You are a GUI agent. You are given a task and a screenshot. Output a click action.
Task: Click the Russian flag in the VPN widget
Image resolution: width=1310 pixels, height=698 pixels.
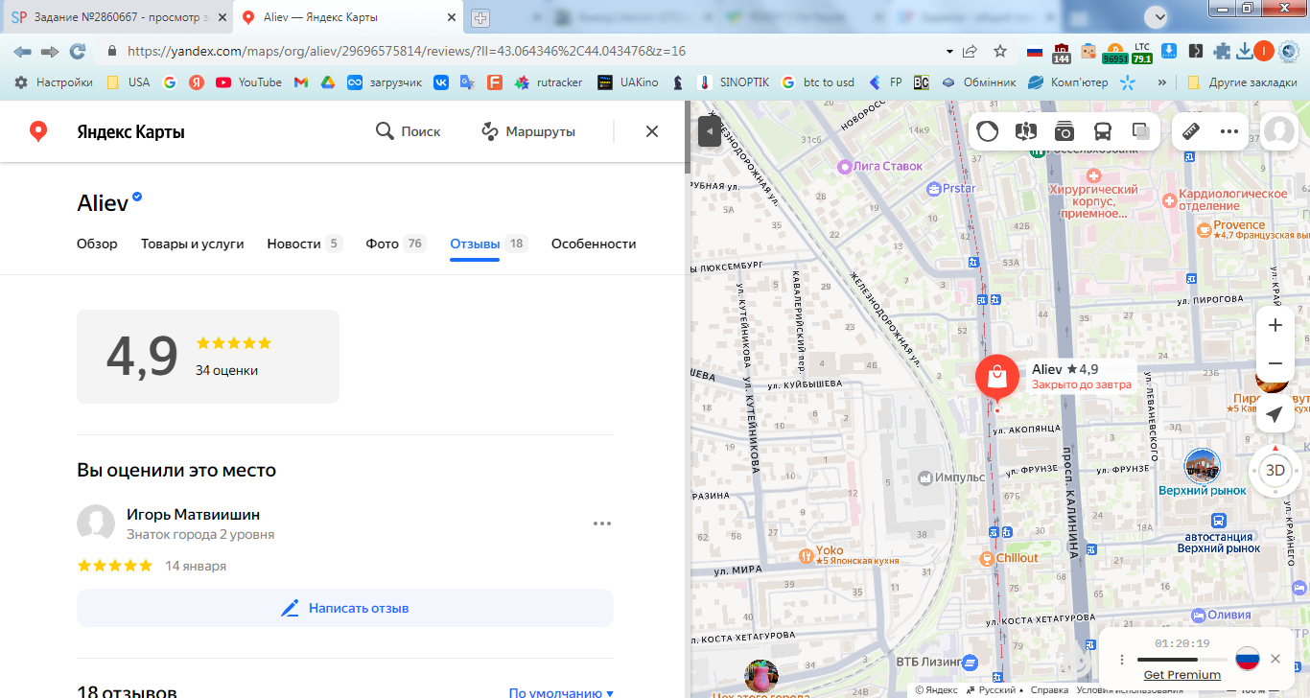(1247, 659)
